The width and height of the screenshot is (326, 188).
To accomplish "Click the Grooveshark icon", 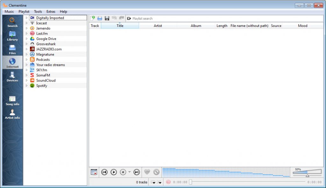I will click(x=32, y=44).
